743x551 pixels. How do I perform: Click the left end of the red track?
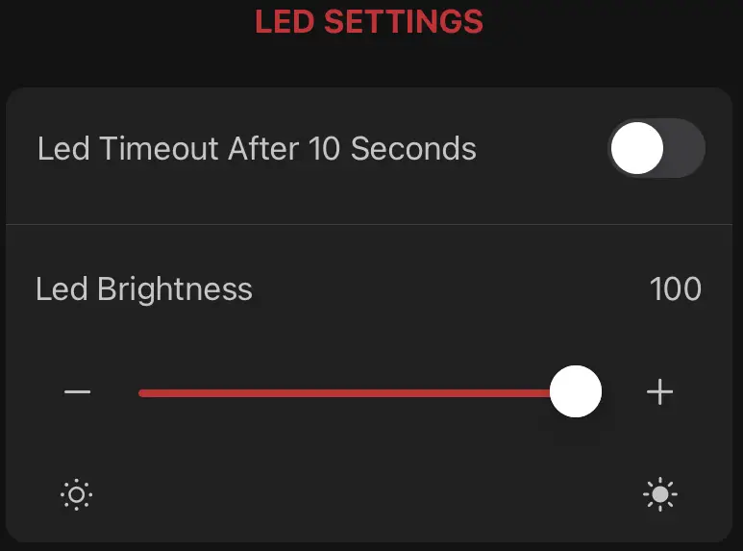pyautogui.click(x=144, y=392)
